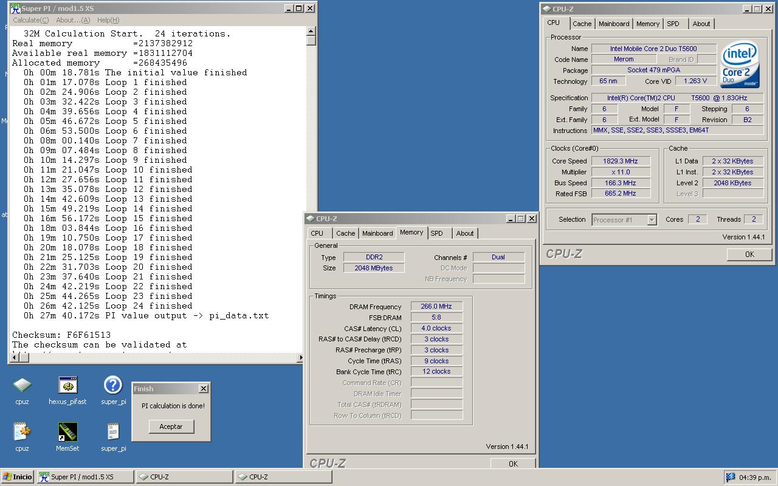Click Super PI horizontal scrollbar right arrow
778x486 pixels.
(x=300, y=358)
